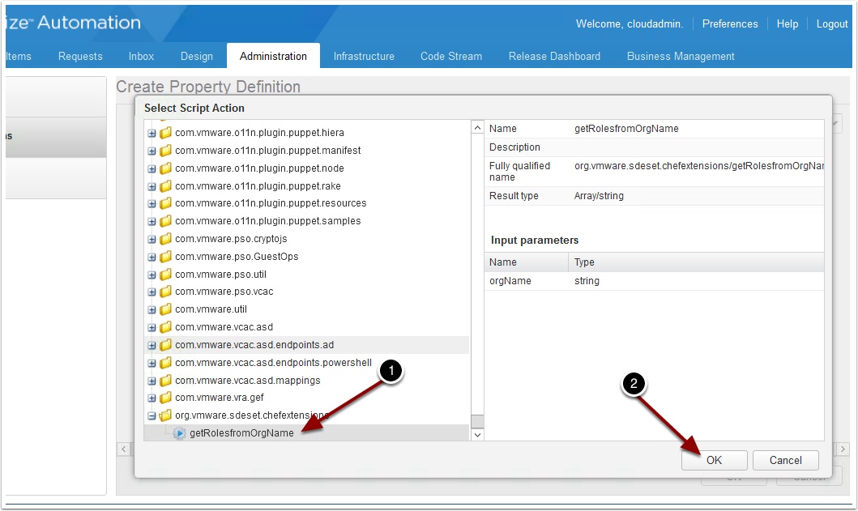
Task: Click the folder icon of com.vmware.o11n.plugin.puppet.samples
Action: [x=165, y=221]
